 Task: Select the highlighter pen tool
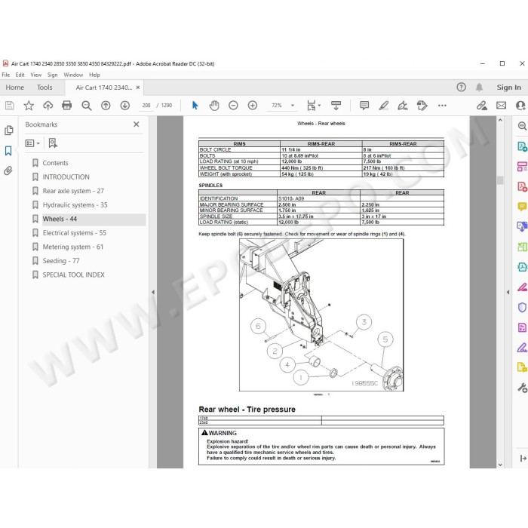(x=383, y=106)
